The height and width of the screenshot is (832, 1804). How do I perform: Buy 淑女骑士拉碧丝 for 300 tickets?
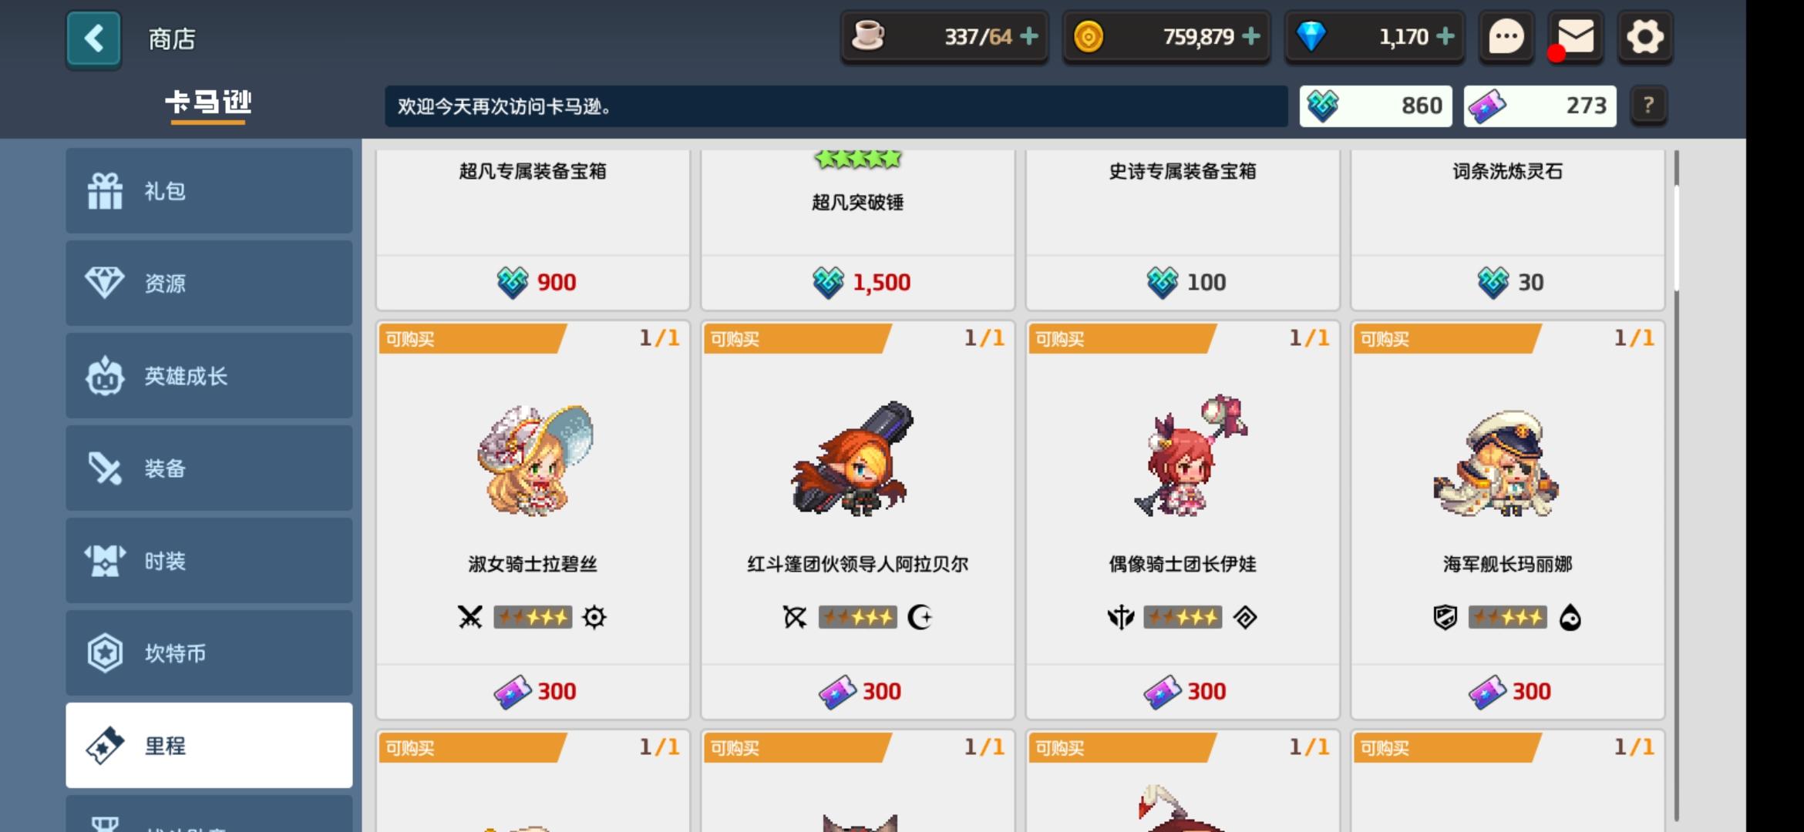pos(533,692)
